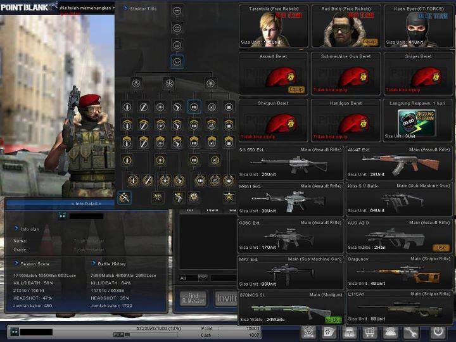Viewport: 456px width, 342px height.
Task: Click the Battle History arrow header
Action: tap(94, 263)
